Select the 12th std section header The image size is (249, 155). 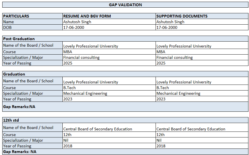(x=11, y=120)
